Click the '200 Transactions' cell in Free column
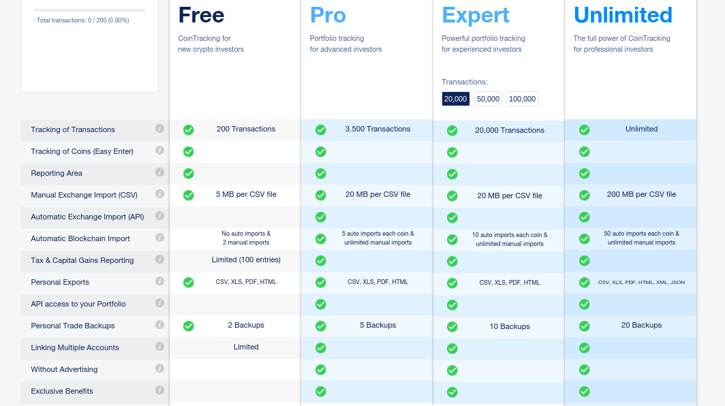The image size is (725, 406). [x=246, y=129]
